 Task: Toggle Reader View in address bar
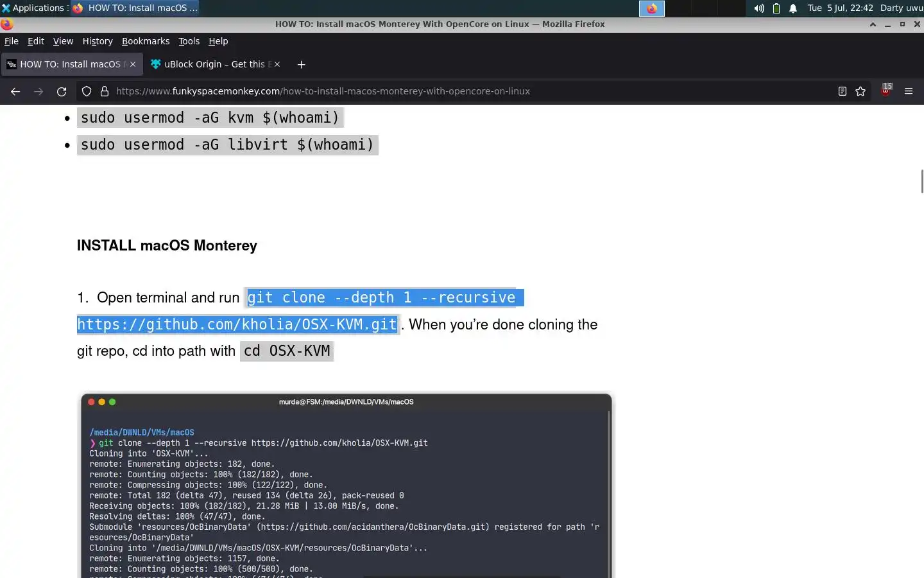(843, 91)
